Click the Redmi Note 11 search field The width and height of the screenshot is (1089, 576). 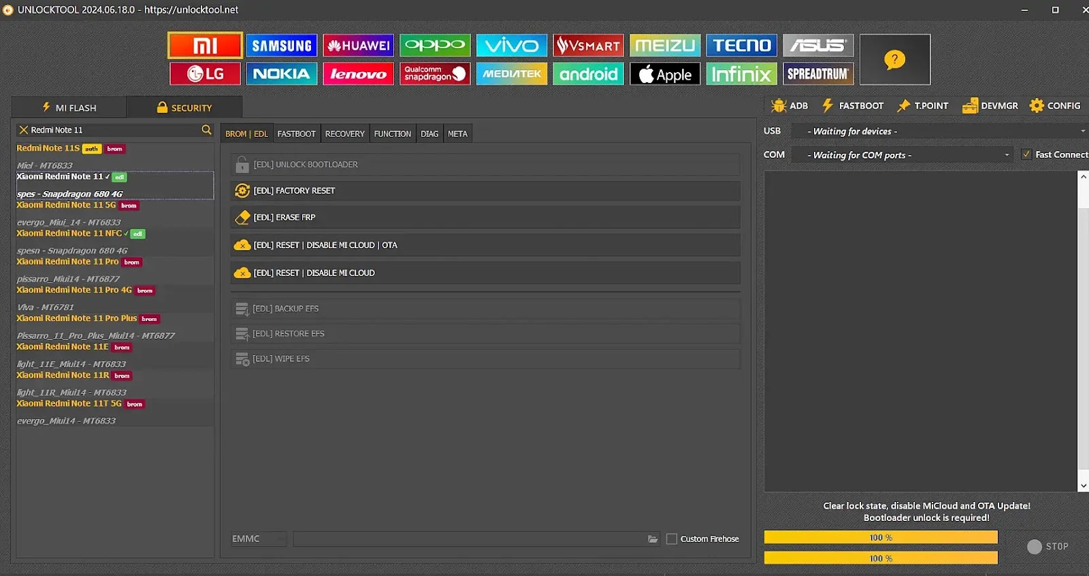pyautogui.click(x=114, y=130)
